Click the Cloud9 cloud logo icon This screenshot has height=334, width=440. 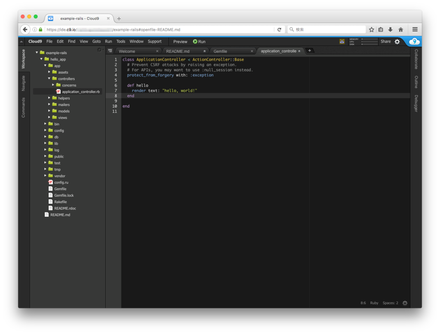[414, 42]
